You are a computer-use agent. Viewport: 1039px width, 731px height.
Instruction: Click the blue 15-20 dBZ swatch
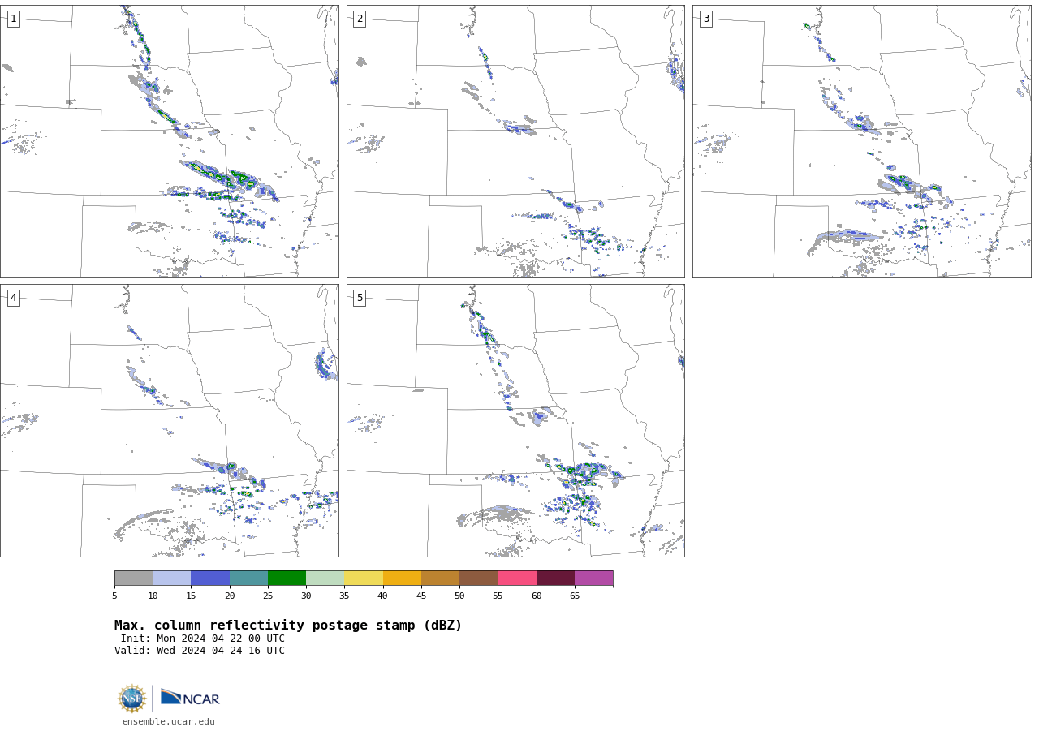tap(210, 578)
